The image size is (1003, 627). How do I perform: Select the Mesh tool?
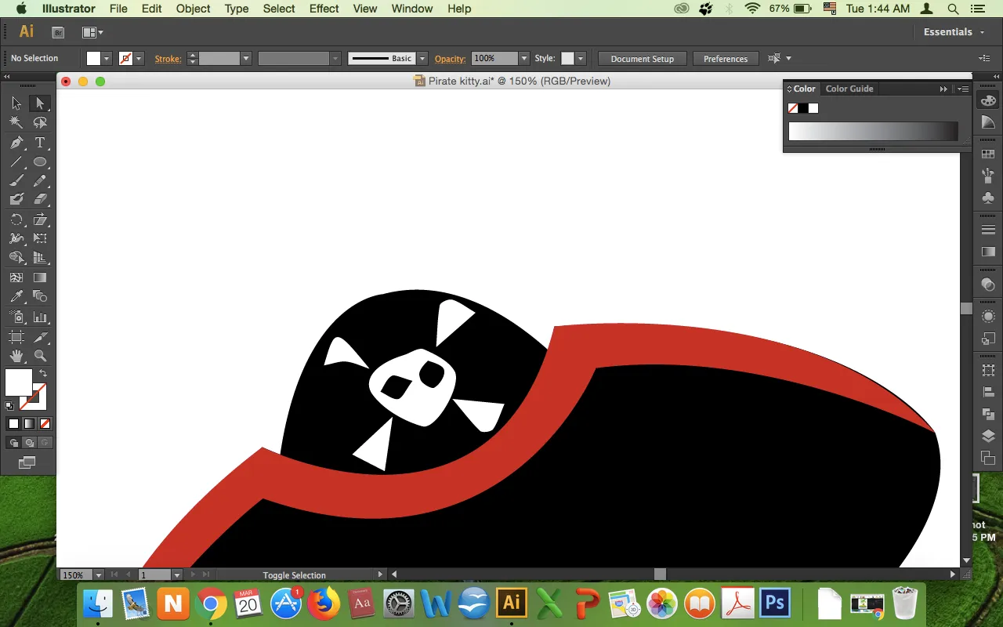click(16, 277)
